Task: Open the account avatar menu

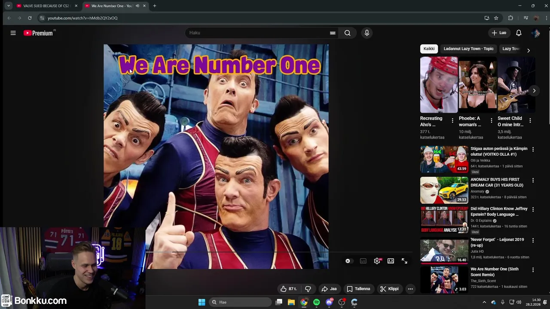Action: (535, 33)
